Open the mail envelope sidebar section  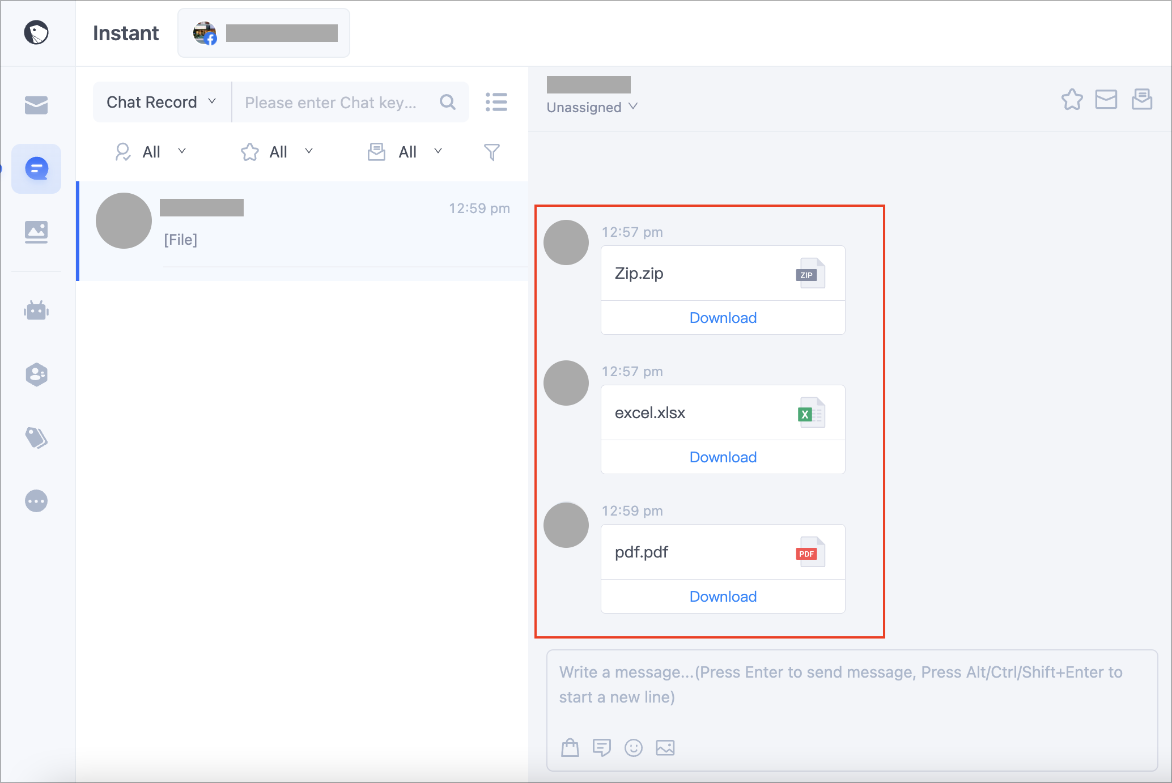click(36, 105)
